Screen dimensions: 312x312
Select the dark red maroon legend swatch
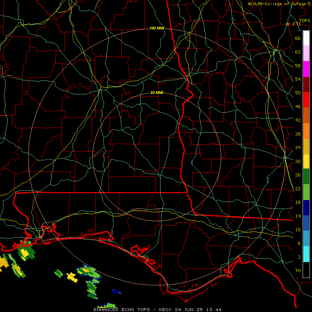coord(306,85)
